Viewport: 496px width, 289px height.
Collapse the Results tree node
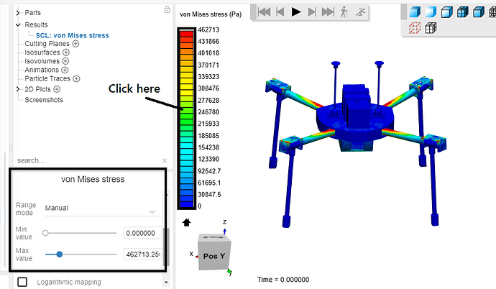click(x=18, y=24)
